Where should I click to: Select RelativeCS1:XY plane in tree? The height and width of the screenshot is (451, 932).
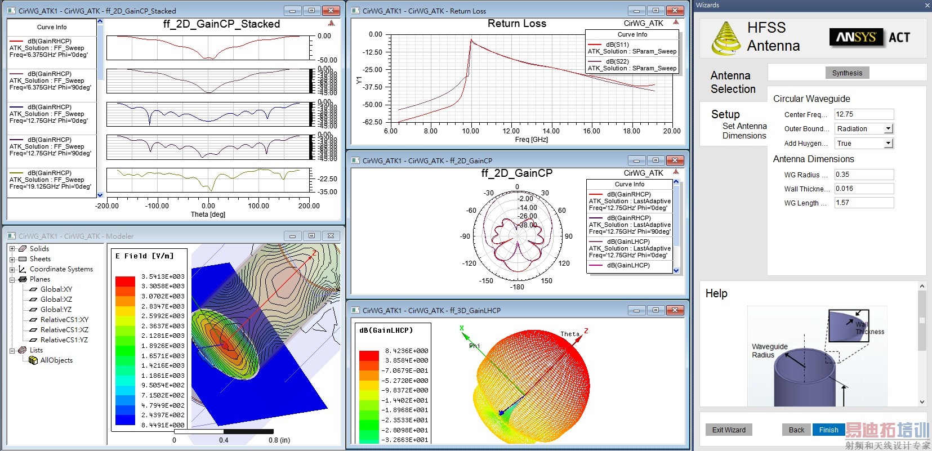(x=64, y=320)
